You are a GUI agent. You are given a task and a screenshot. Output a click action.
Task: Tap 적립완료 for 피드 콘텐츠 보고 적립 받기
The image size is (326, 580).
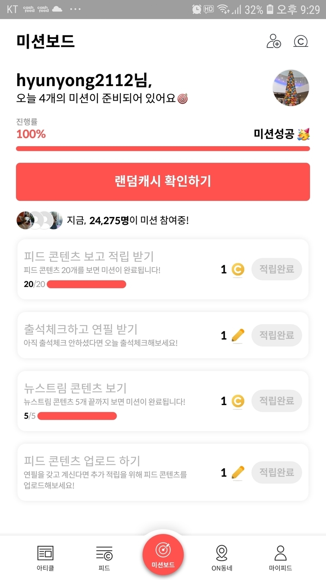pos(277,269)
